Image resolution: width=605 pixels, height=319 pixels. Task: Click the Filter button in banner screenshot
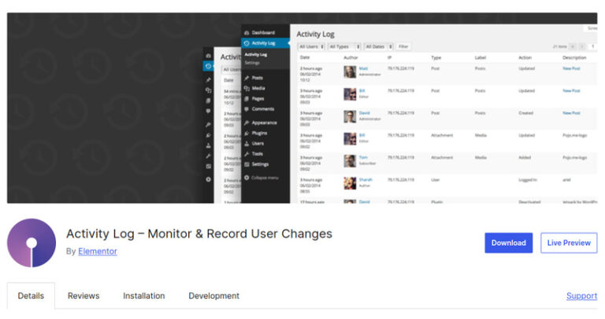point(403,46)
